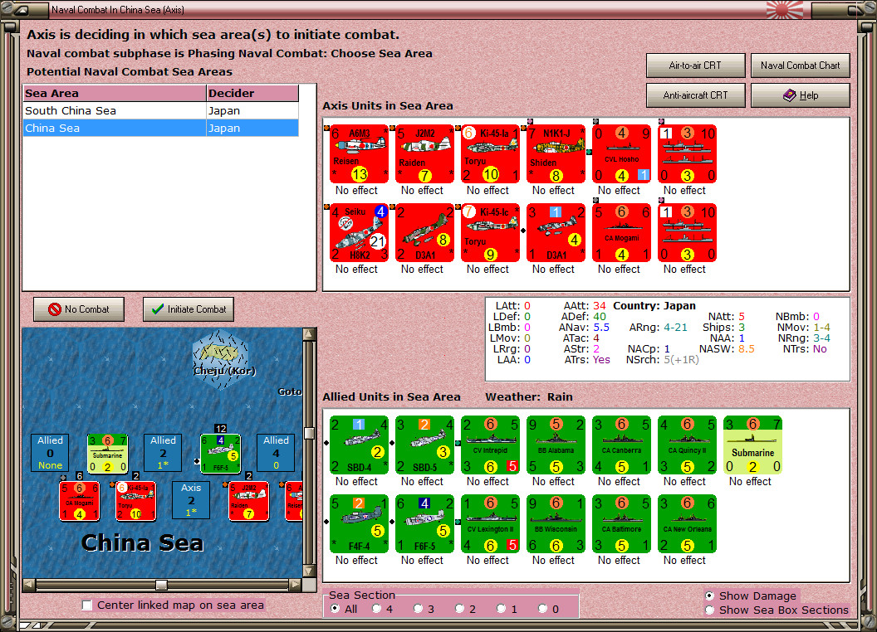Select Sea Section 2 radio button
877x632 pixels.
coord(459,609)
